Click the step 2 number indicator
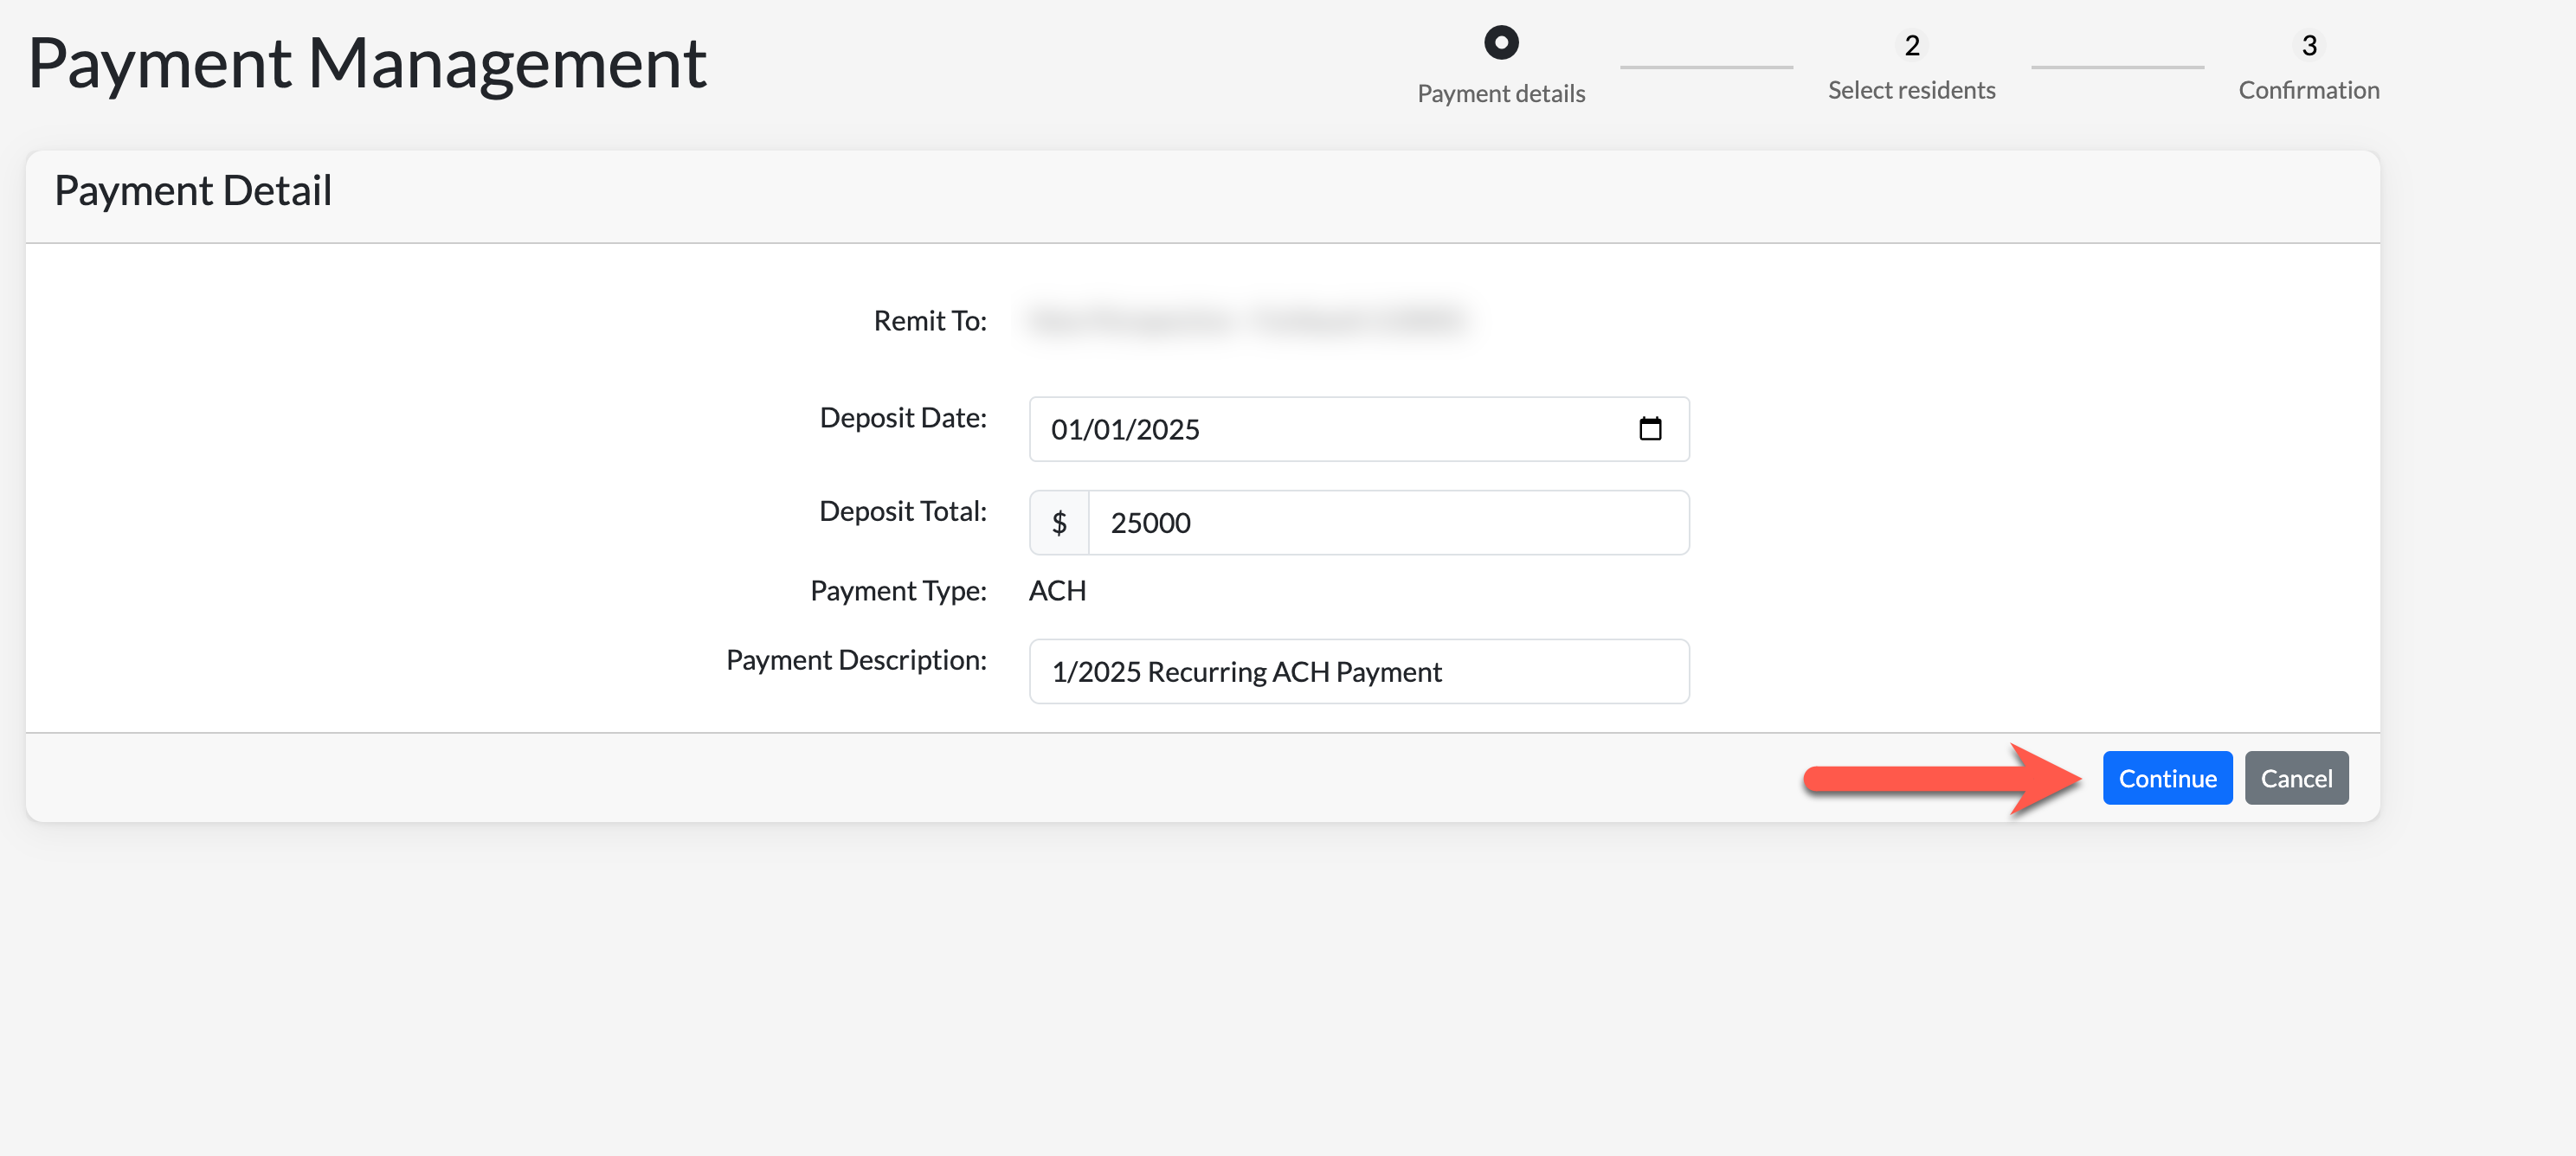The width and height of the screenshot is (2576, 1156). pos(1911,46)
